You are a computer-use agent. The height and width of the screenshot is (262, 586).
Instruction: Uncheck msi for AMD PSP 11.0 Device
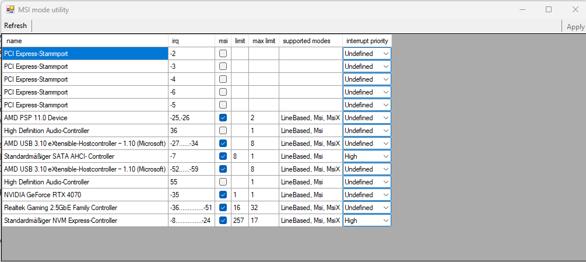click(223, 118)
